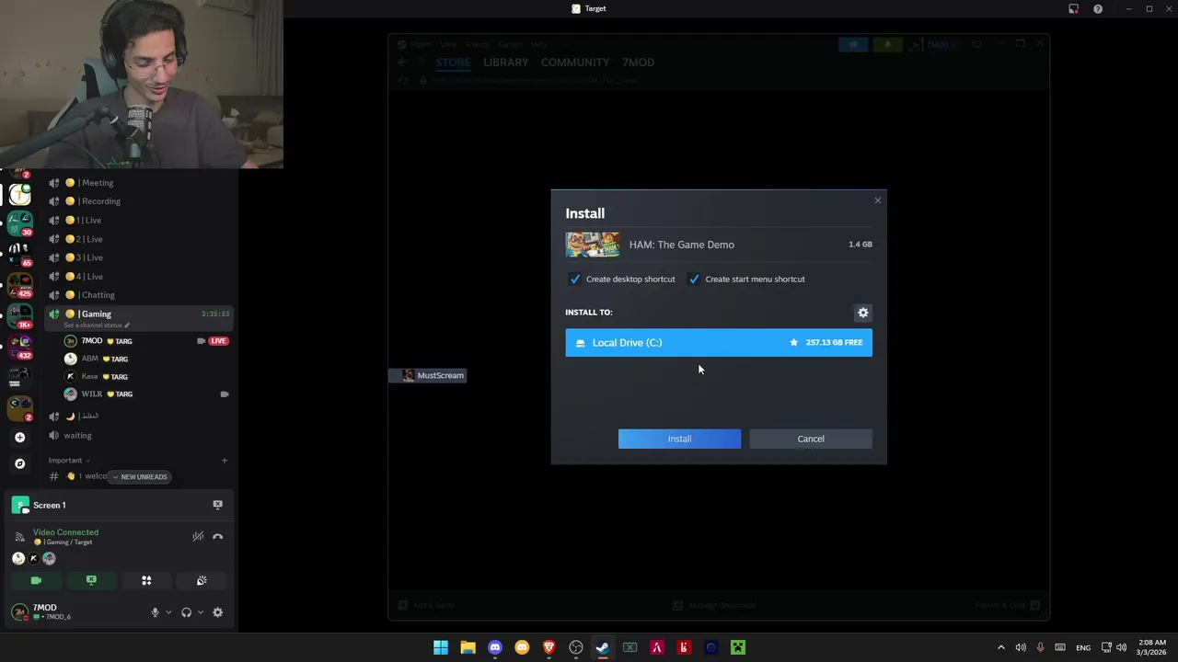The height and width of the screenshot is (662, 1178).
Task: Switch to Steam in the taskbar
Action: 603,647
